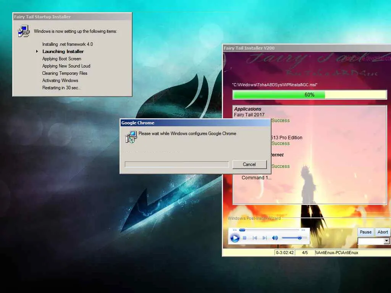
Task: Click the Stop button in the media player
Action: tap(245, 238)
